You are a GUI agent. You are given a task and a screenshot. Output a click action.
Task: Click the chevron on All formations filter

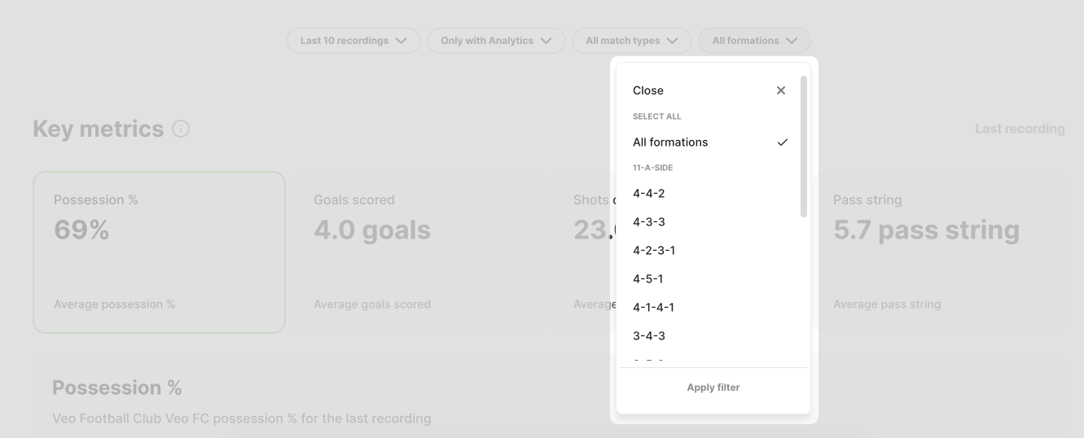point(792,41)
